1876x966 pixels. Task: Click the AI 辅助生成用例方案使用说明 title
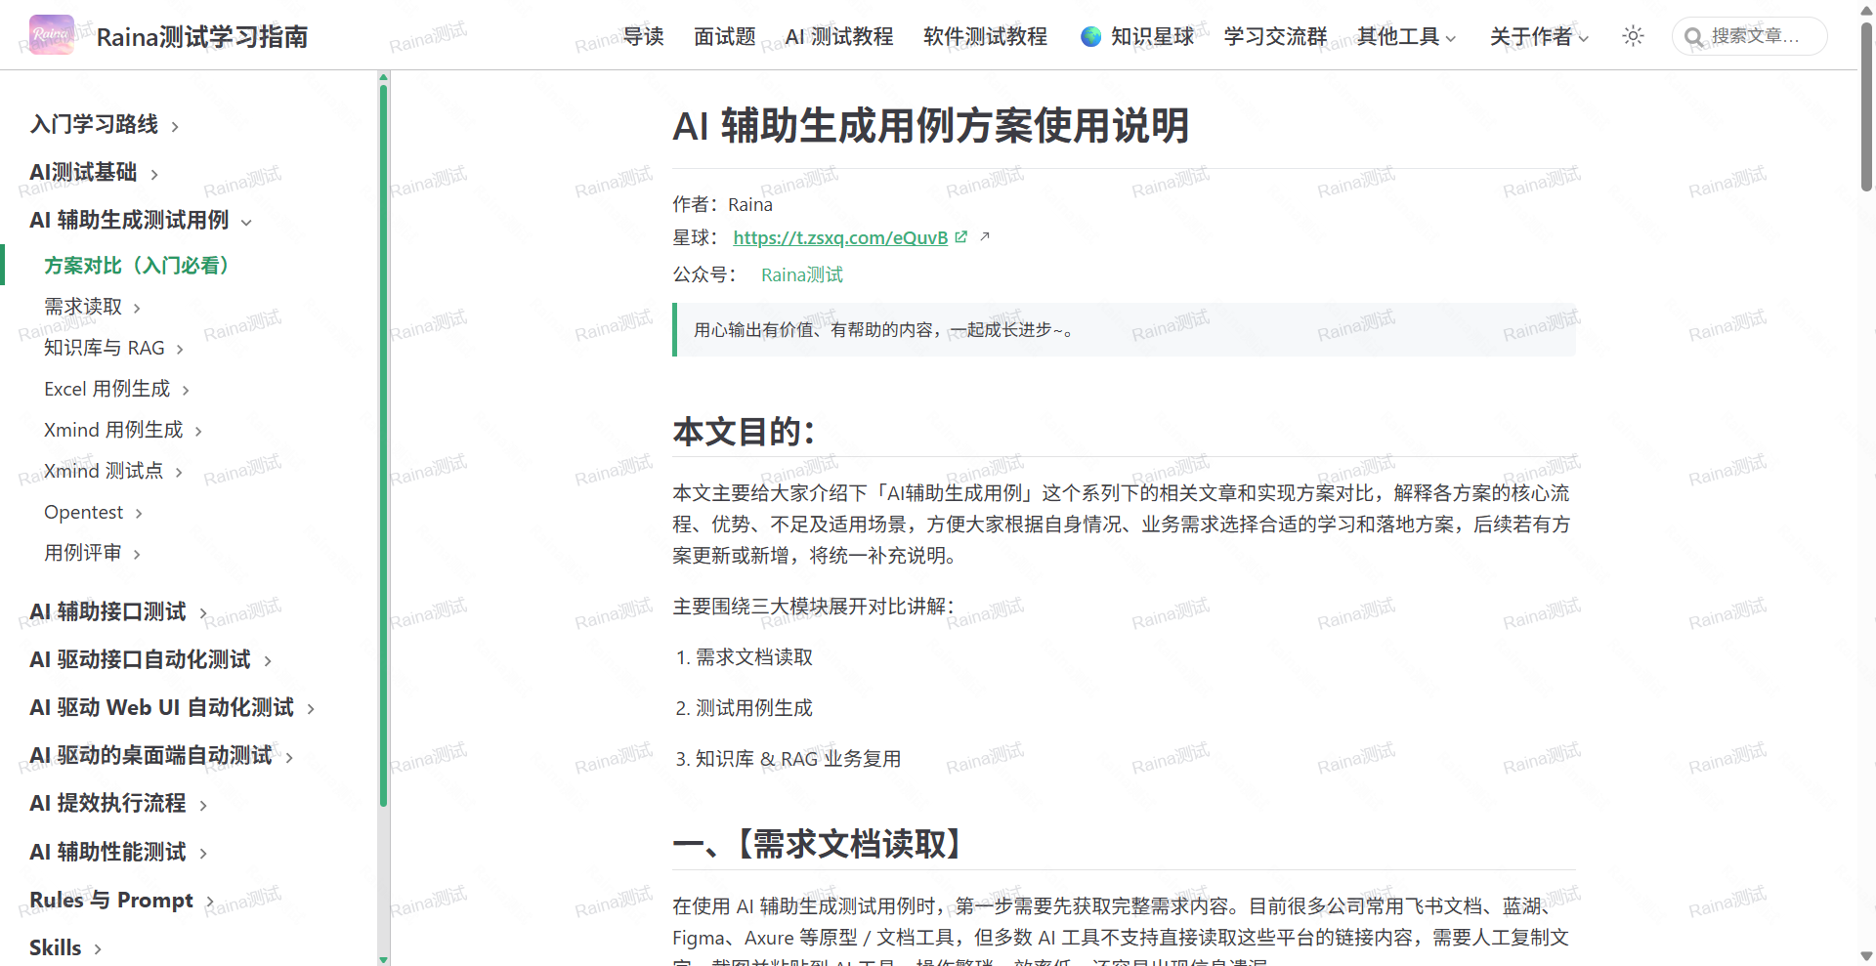click(x=930, y=126)
